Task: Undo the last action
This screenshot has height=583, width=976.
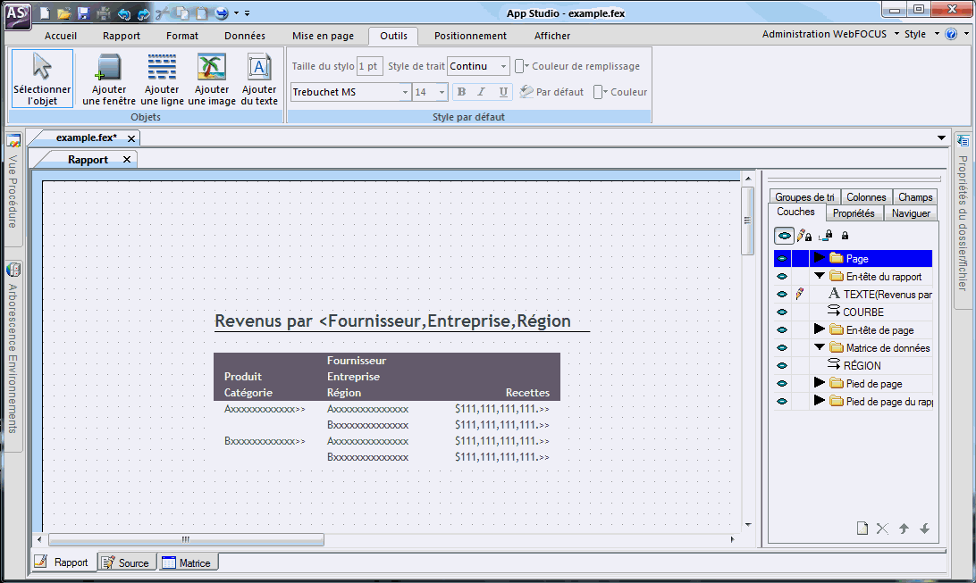Action: (124, 13)
